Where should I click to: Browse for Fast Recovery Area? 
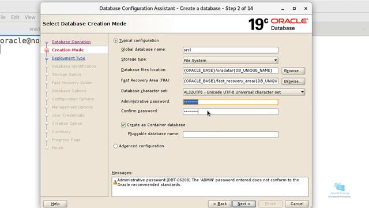click(293, 81)
